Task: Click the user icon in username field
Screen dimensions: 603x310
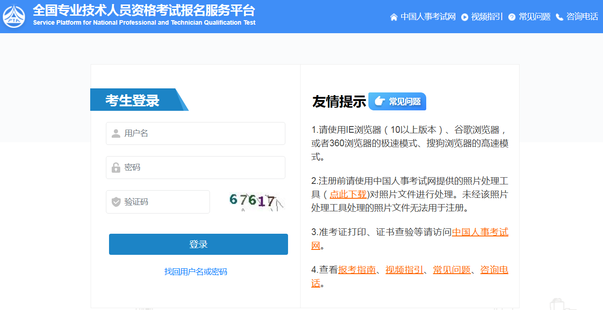Action: coord(116,133)
